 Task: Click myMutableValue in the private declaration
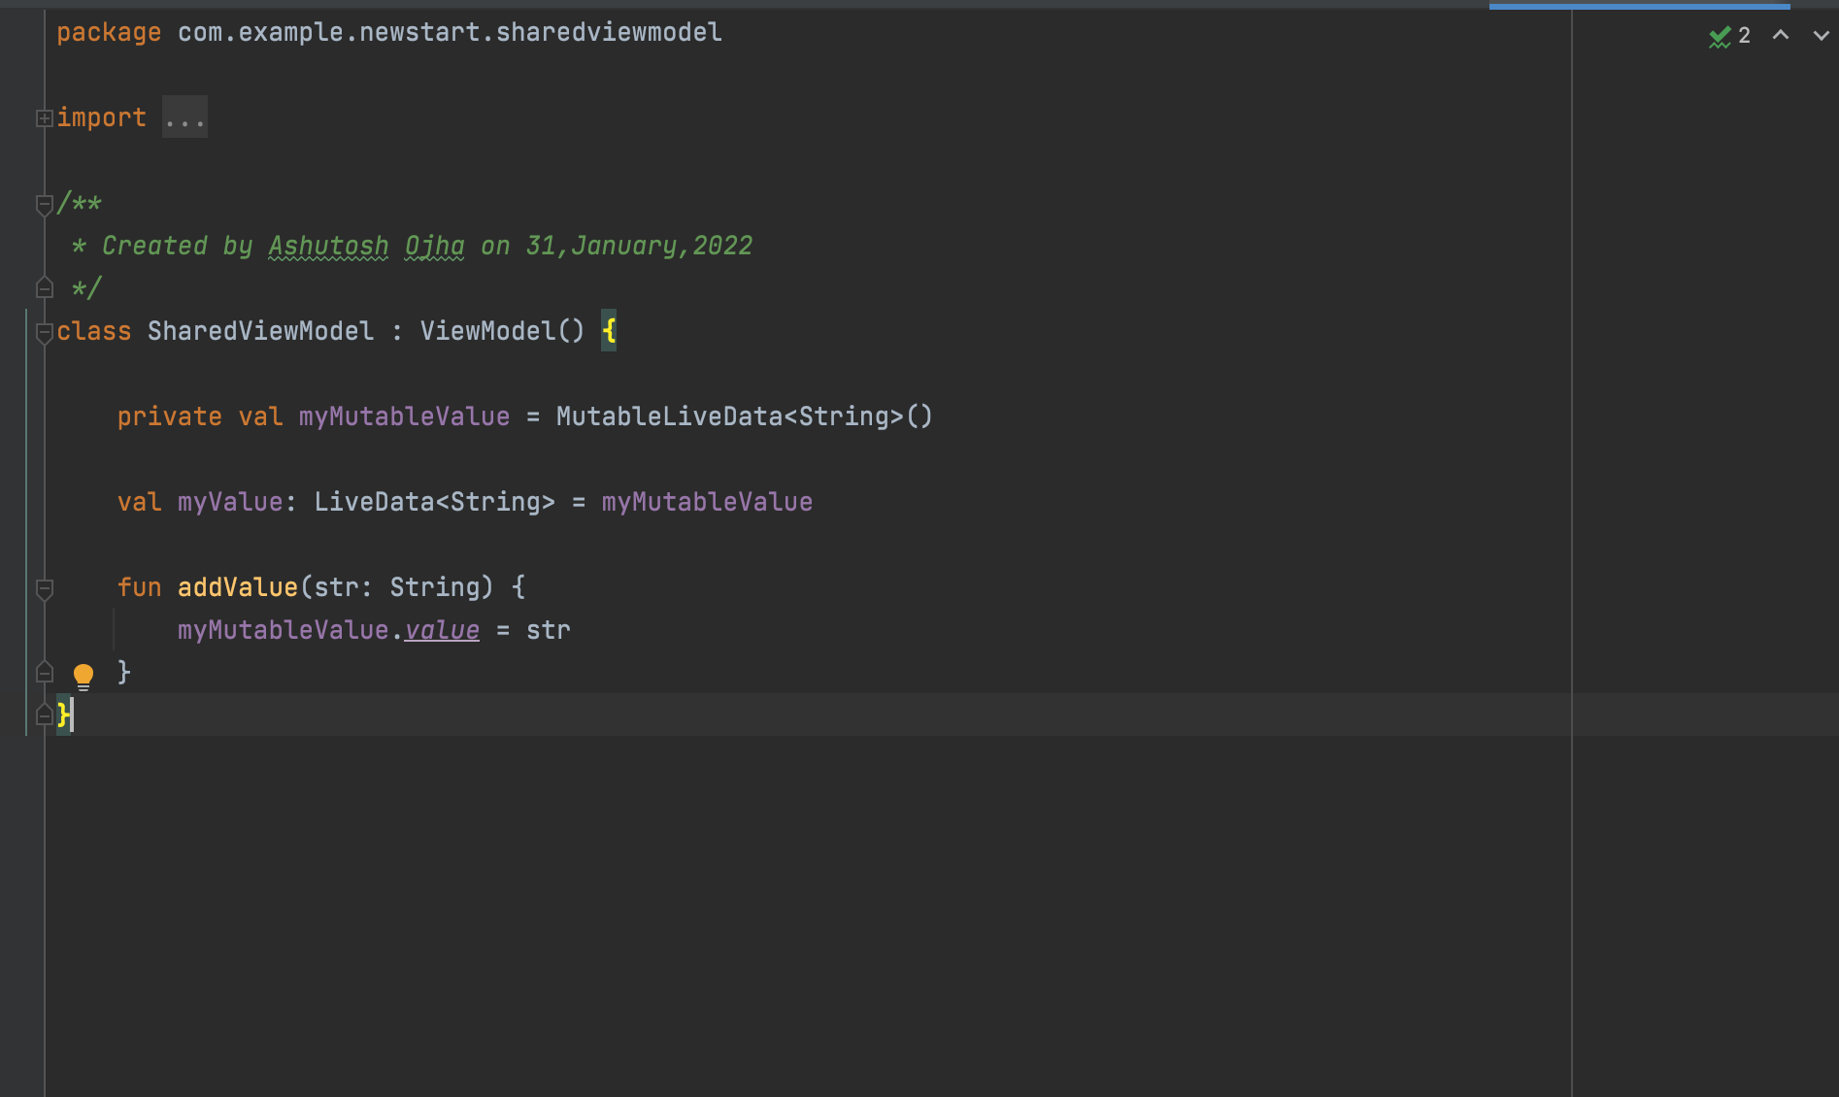tap(404, 416)
